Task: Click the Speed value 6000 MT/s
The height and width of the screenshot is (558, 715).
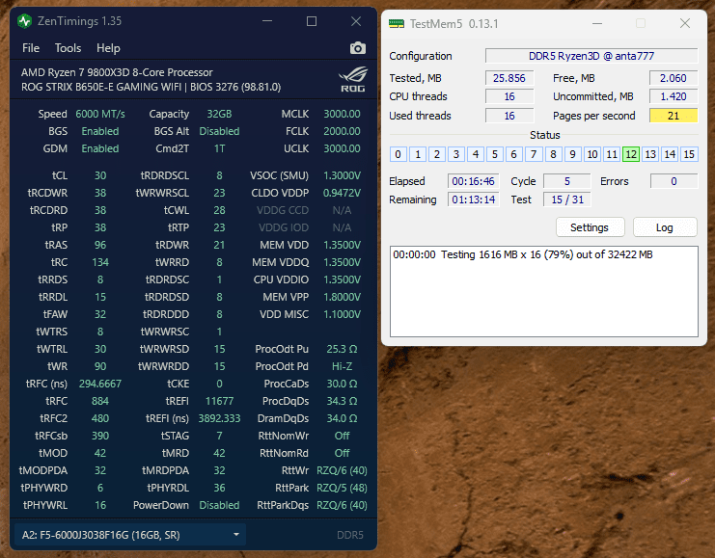Action: pos(100,114)
